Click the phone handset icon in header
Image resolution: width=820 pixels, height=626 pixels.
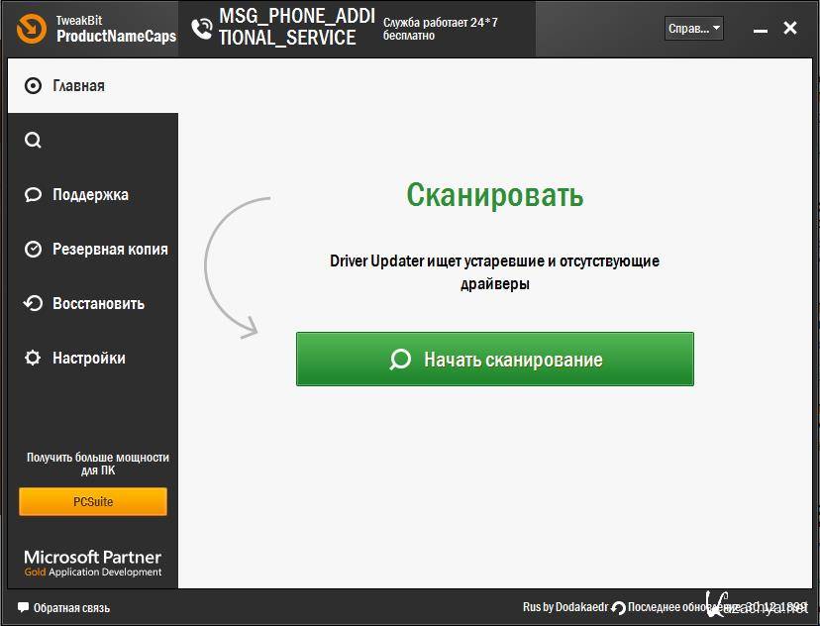202,29
